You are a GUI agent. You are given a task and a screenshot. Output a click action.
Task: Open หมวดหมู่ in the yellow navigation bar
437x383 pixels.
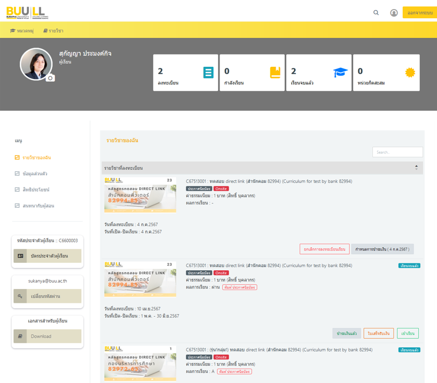pos(22,31)
